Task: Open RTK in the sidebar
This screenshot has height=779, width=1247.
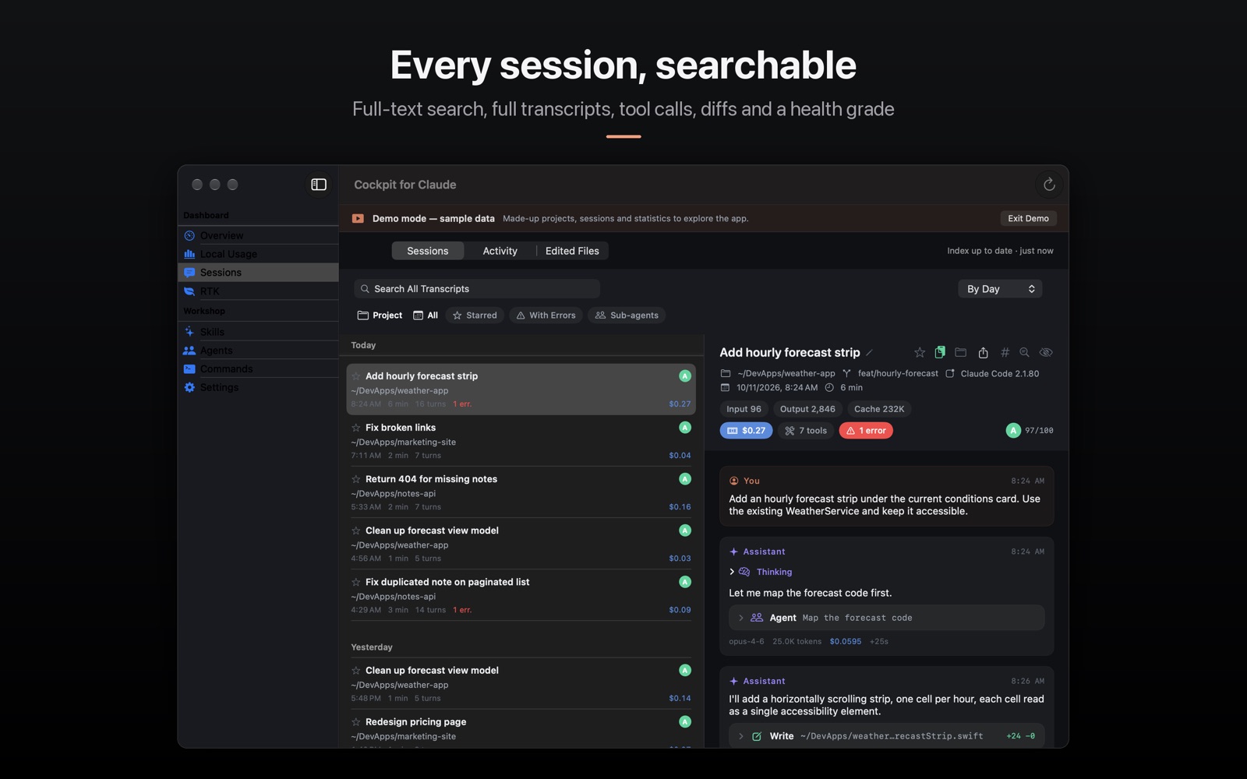Action: [258, 291]
